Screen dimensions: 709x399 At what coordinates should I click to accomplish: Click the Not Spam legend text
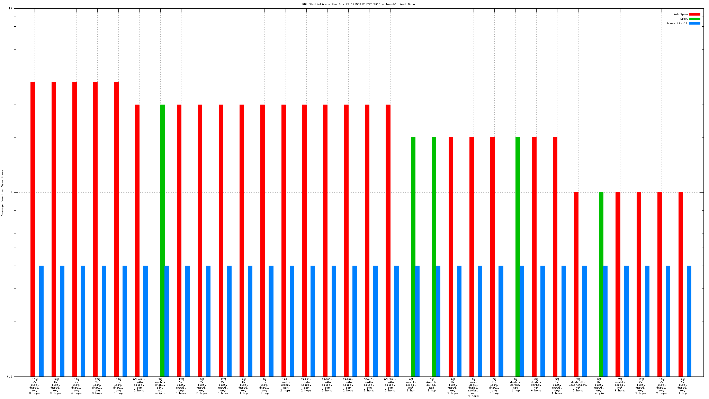click(680, 15)
